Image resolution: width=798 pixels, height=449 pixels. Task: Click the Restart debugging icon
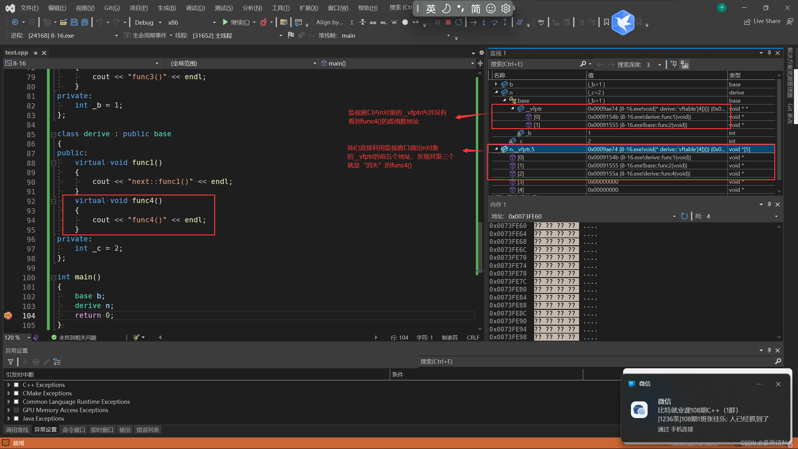click(x=458, y=22)
